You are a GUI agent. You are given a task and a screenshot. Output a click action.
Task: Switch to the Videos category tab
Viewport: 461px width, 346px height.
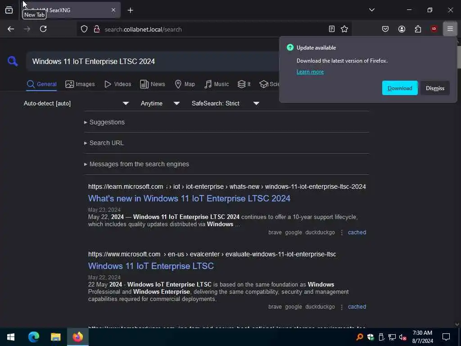coord(118,84)
